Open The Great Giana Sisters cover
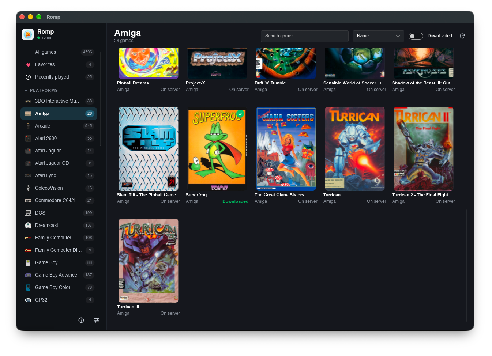The width and height of the screenshot is (492, 356). click(x=286, y=149)
